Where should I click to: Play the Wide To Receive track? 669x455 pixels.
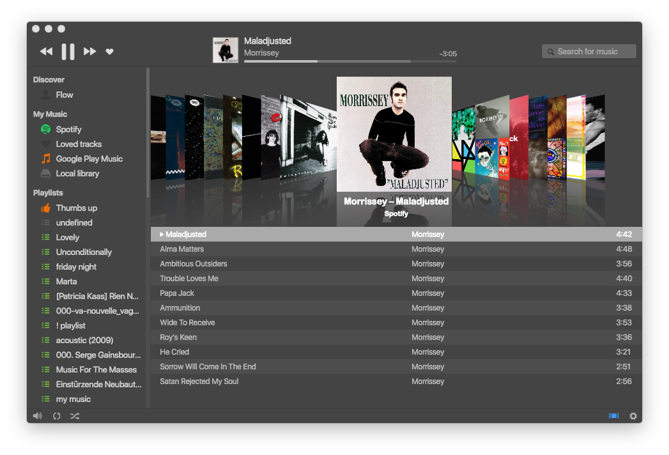pyautogui.click(x=396, y=323)
